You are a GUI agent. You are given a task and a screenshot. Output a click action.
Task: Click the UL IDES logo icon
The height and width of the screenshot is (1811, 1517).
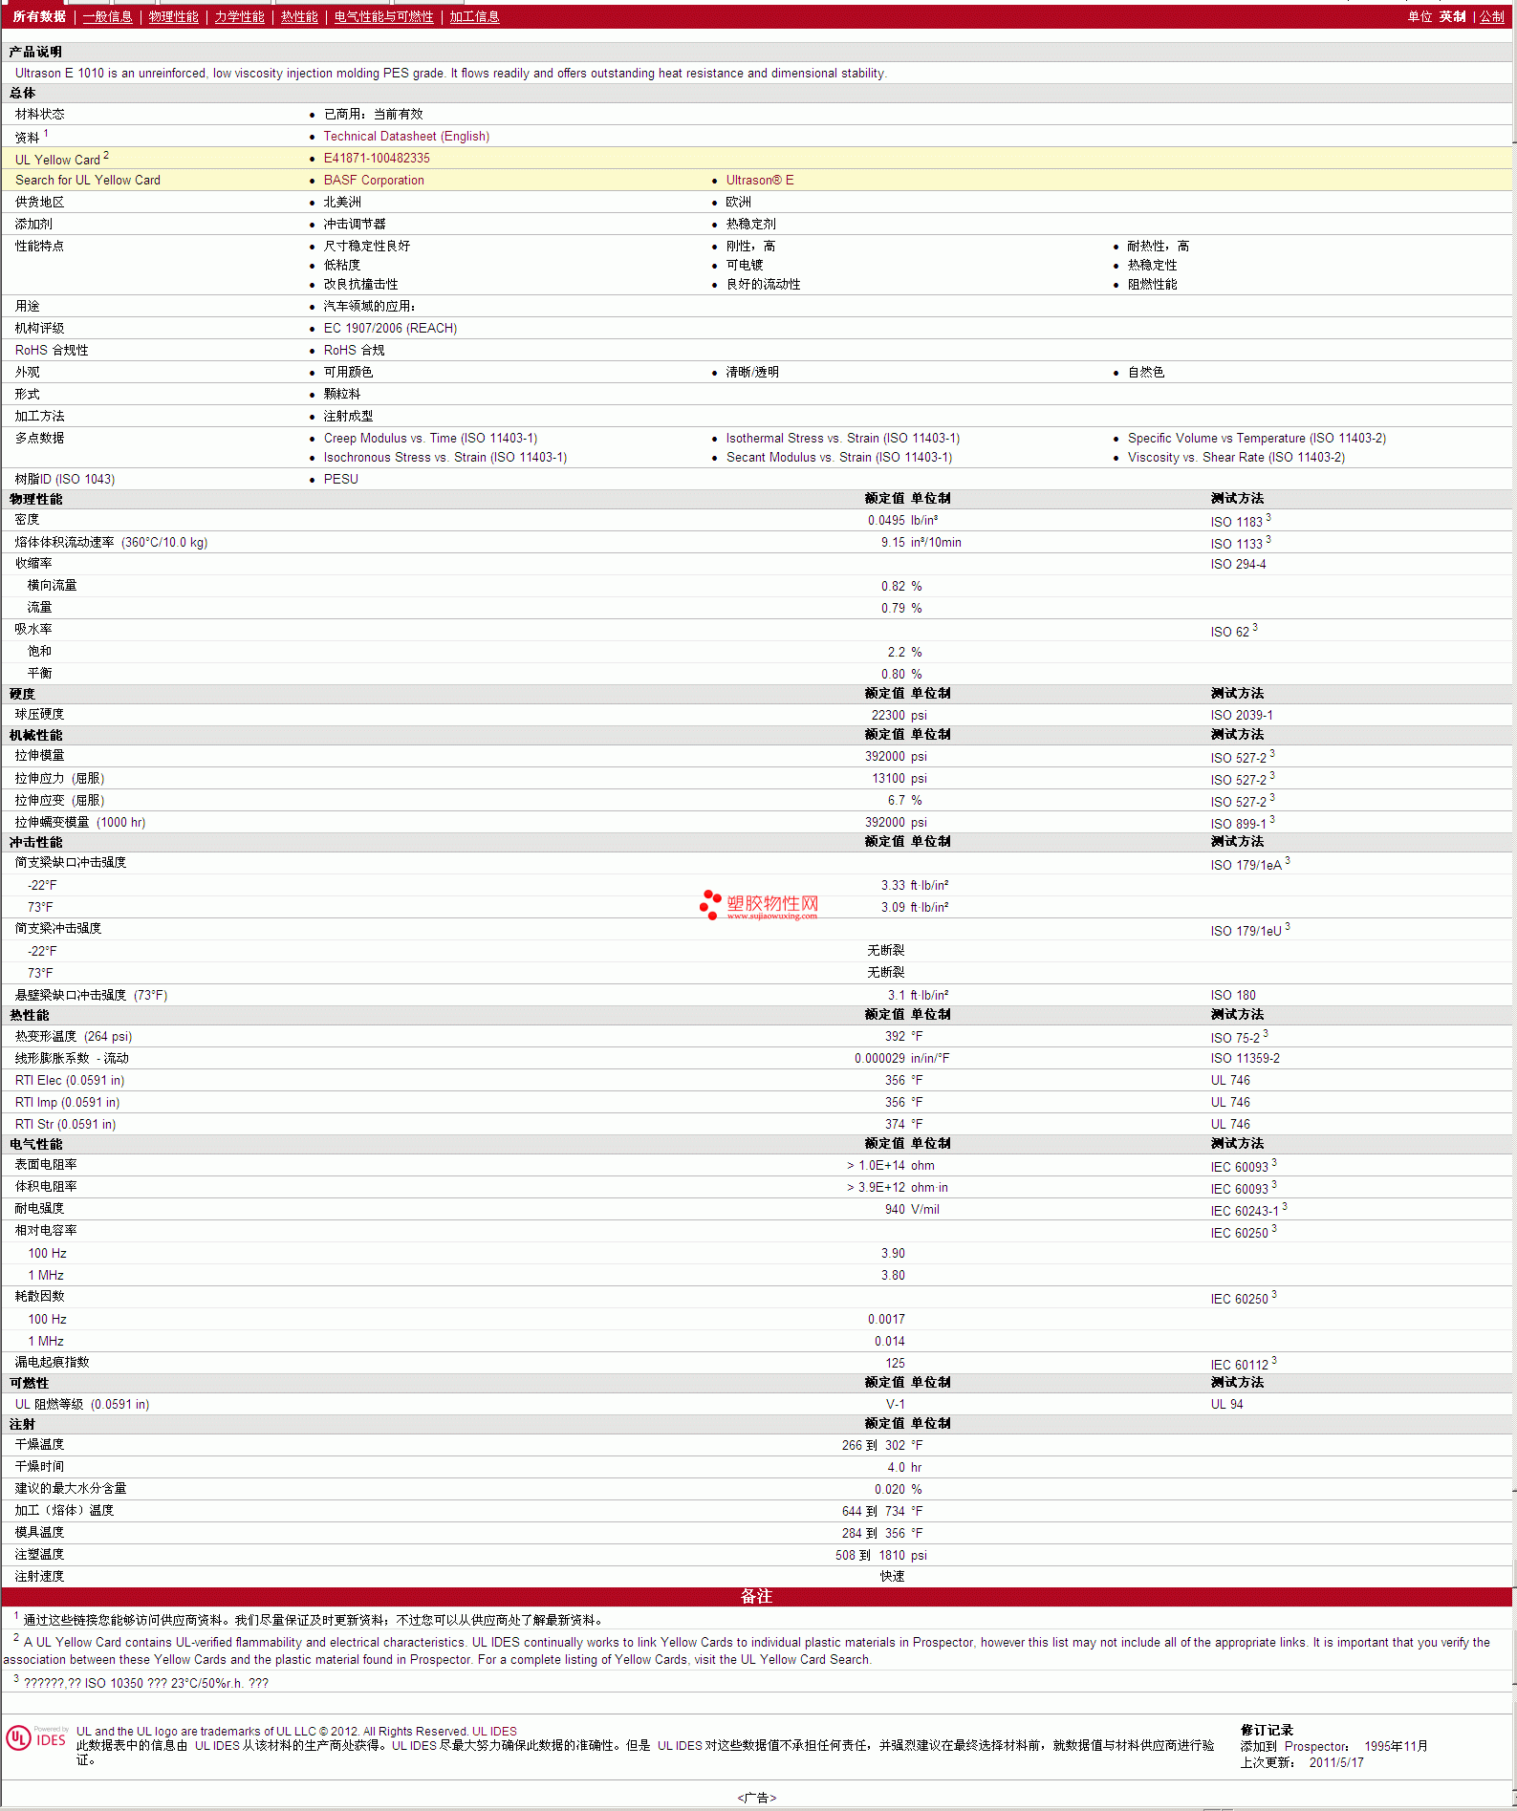(37, 1736)
